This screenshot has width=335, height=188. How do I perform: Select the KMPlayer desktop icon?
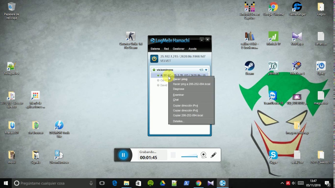(297, 39)
